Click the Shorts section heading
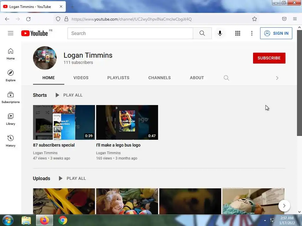The image size is (302, 226). pos(40,95)
